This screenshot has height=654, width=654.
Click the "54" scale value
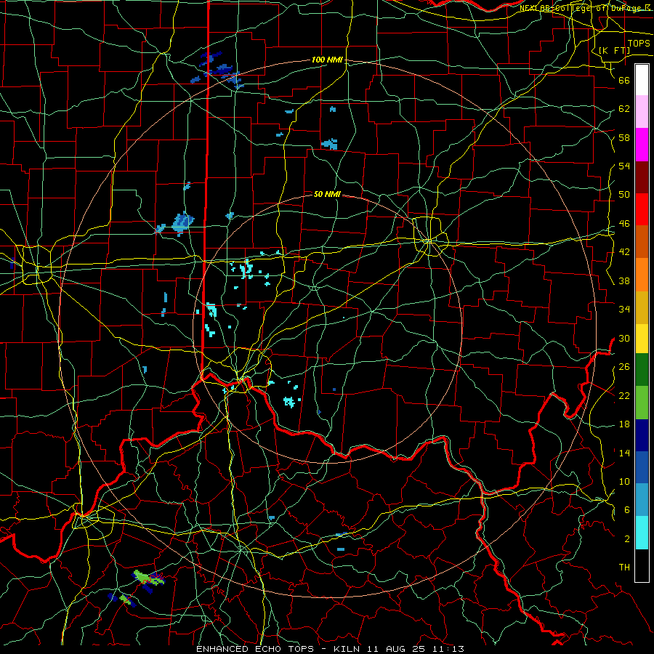[624, 166]
